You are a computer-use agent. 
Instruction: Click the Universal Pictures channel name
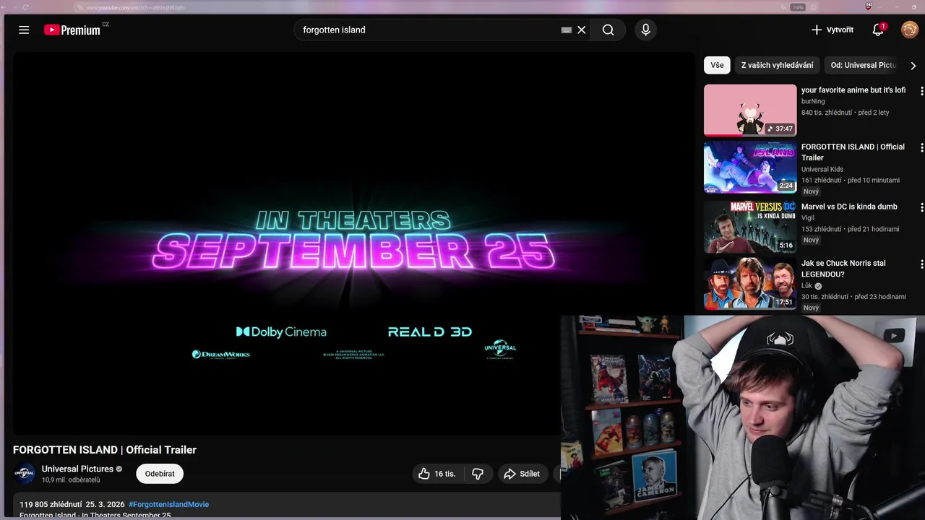(77, 469)
